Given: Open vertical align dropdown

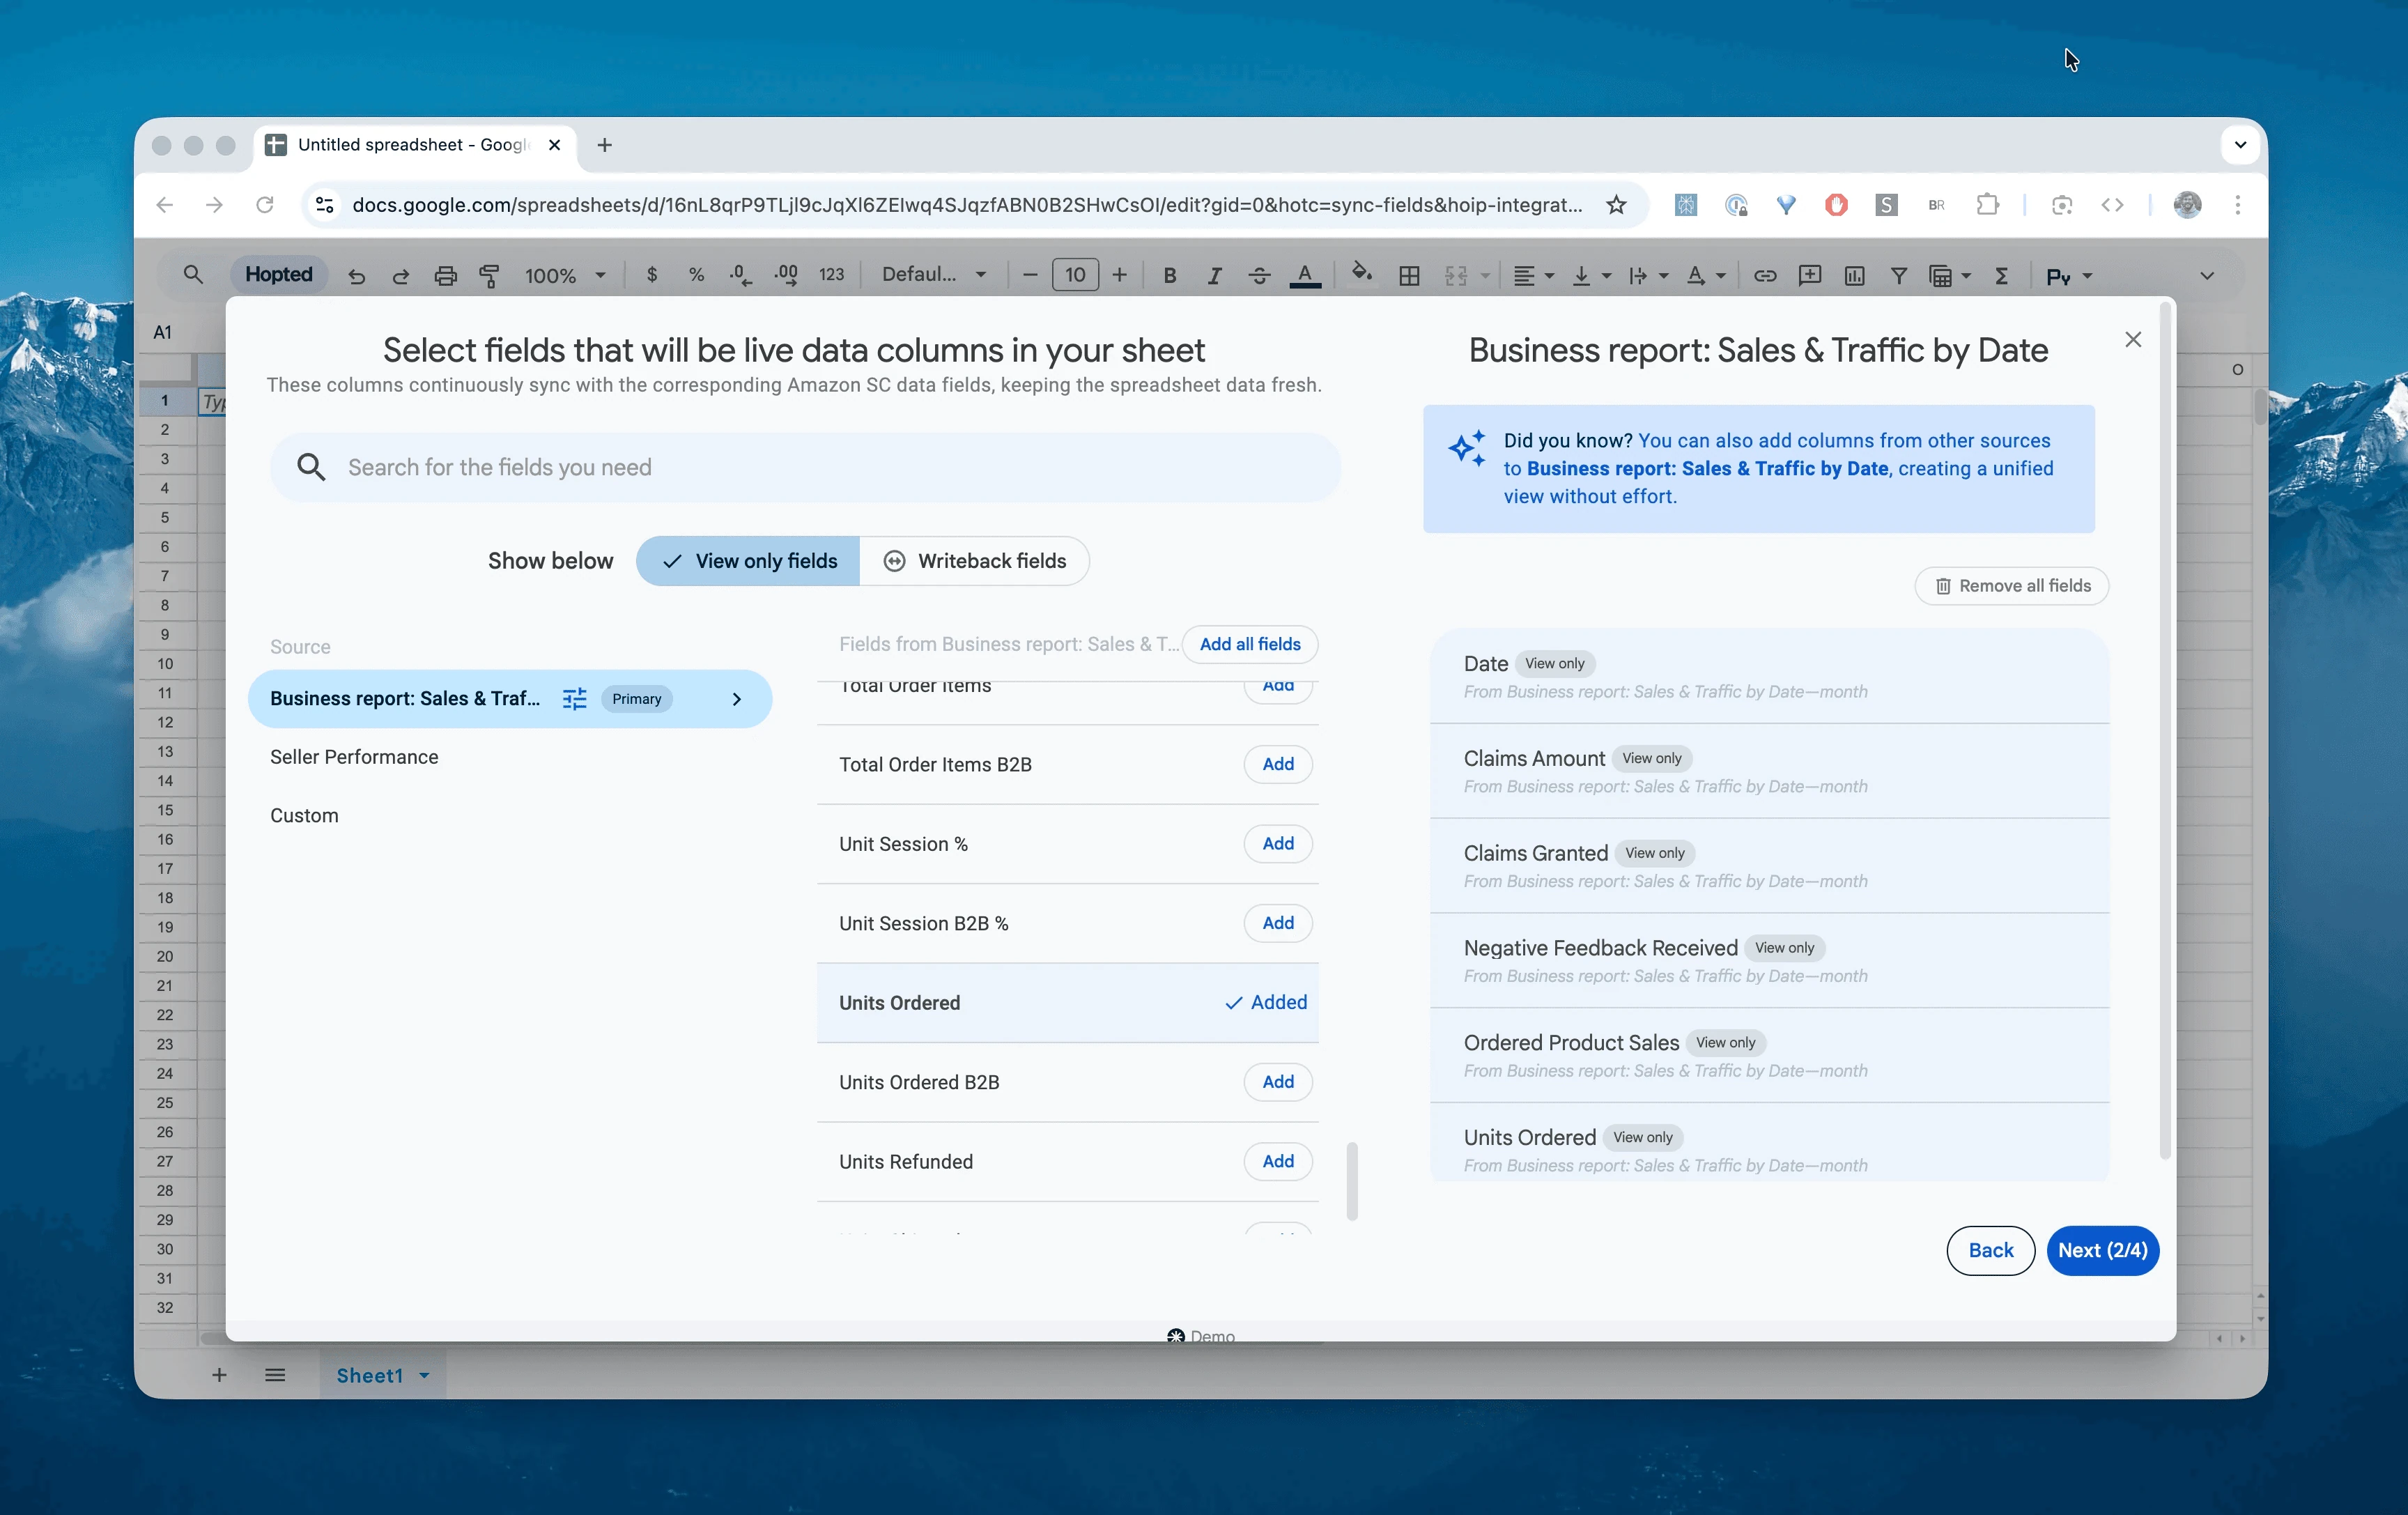Looking at the screenshot, I should (1591, 276).
